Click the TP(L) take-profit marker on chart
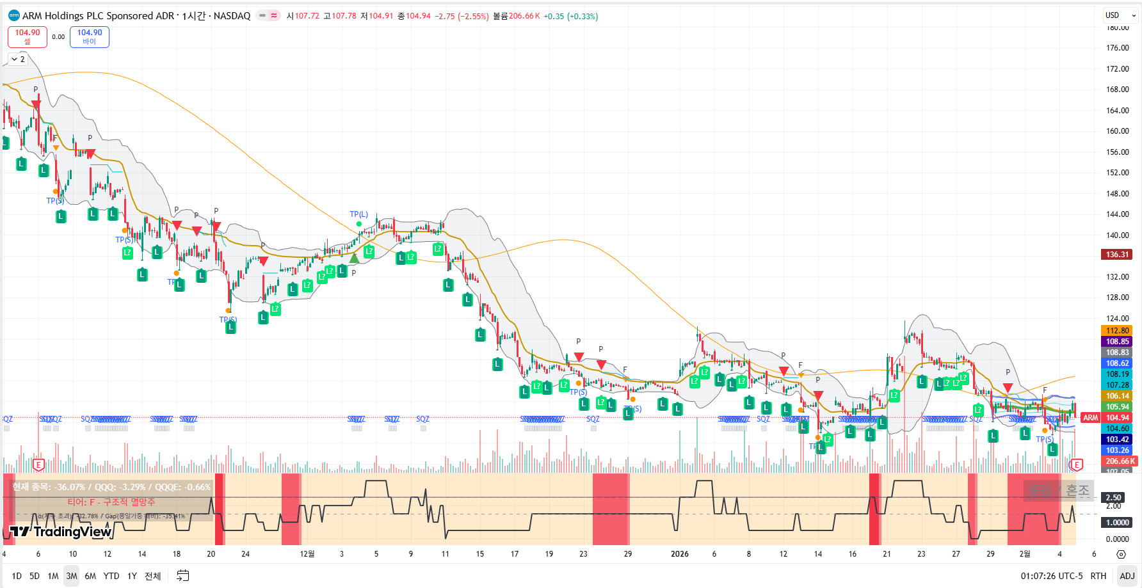The height and width of the screenshot is (588, 1142). click(x=359, y=214)
